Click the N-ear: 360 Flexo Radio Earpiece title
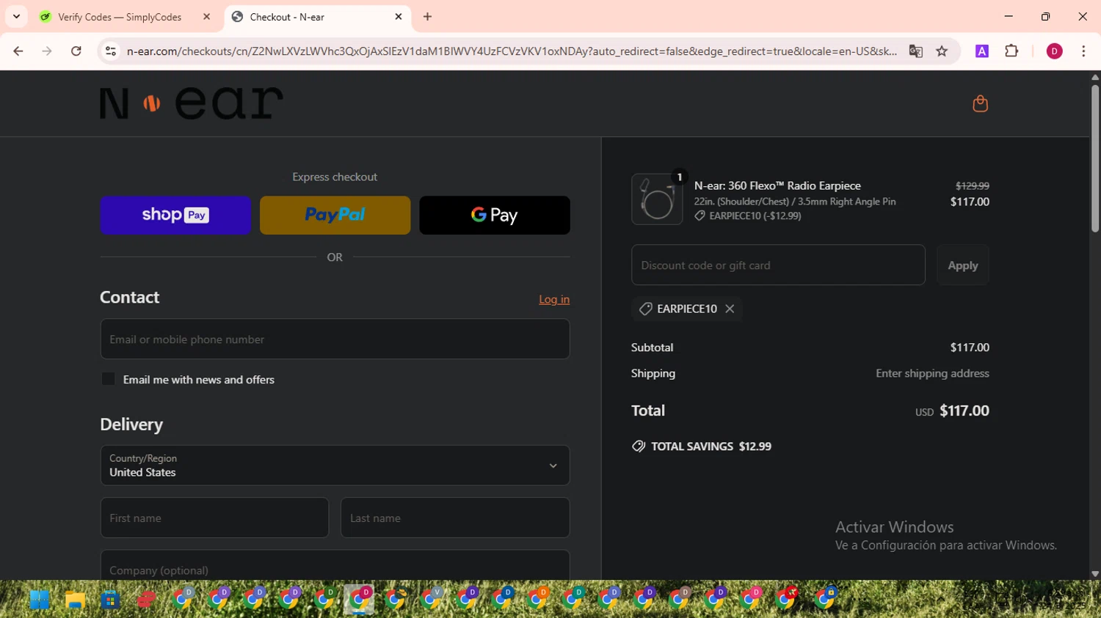1101x618 pixels. point(777,185)
